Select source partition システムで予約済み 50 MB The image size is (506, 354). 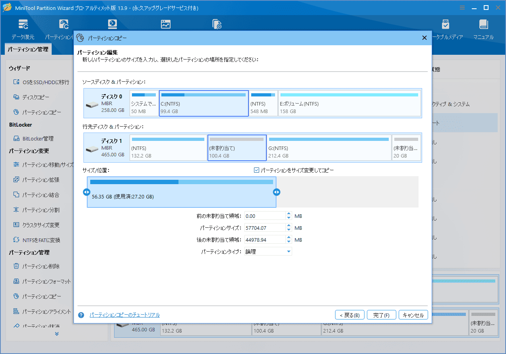(x=144, y=103)
